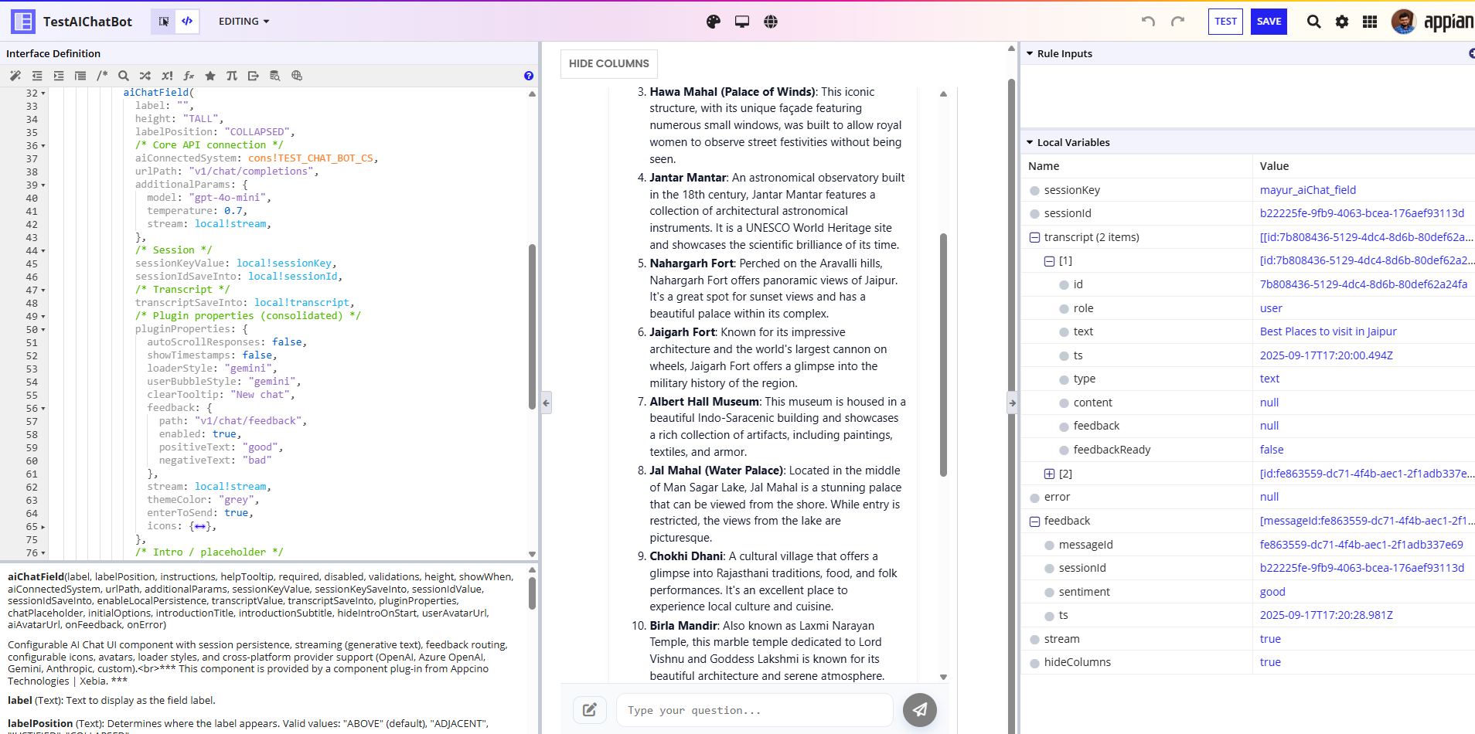
Task: Collapse the Rule Inputs section
Action: (1030, 54)
